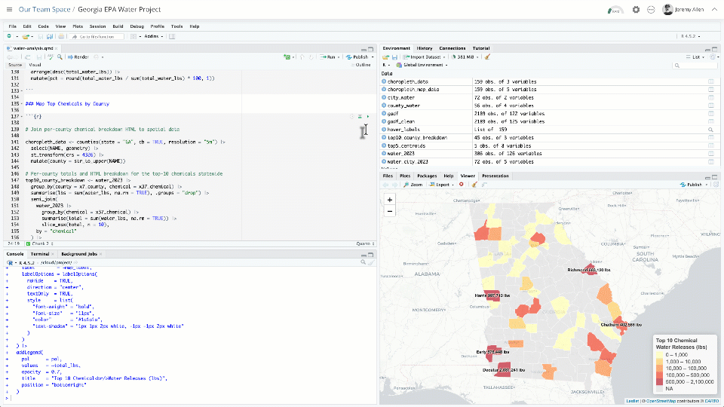Stop the viewer with the red icon
This screenshot has width=724, height=407.
[462, 184]
